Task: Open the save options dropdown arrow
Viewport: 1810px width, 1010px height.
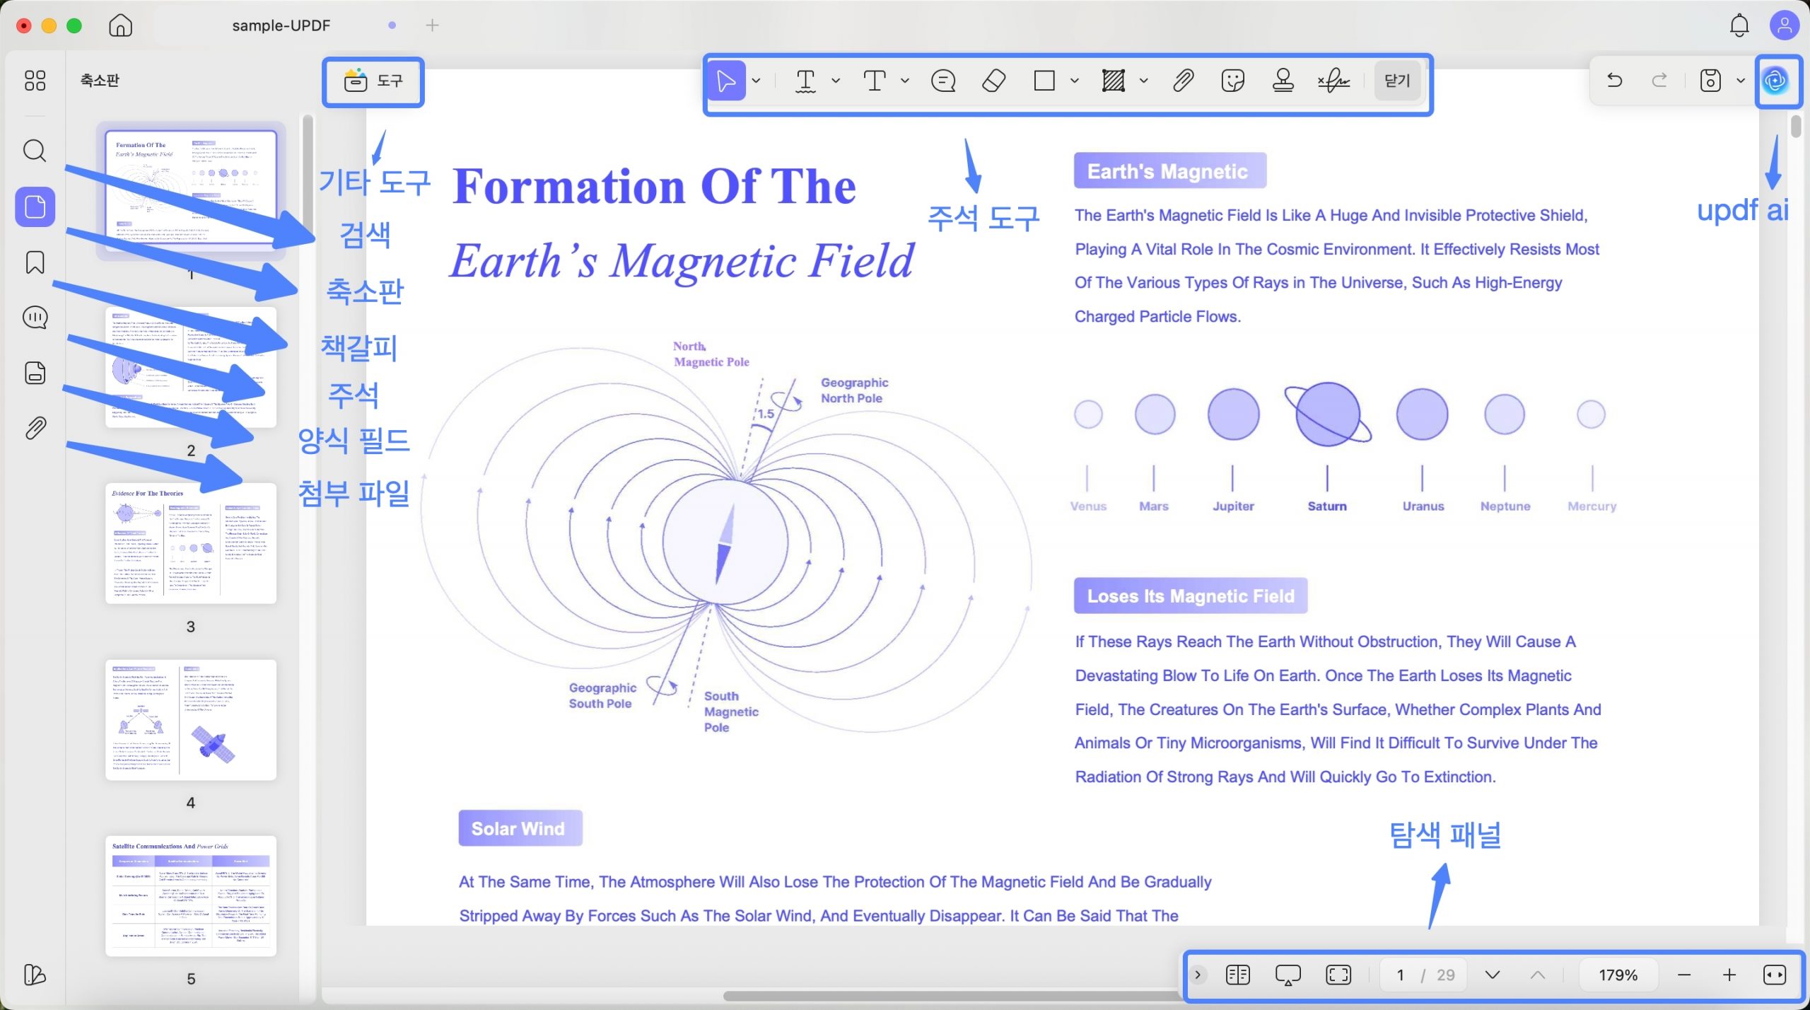Action: click(1741, 81)
